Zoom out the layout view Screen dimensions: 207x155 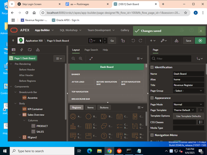coord(73,59)
